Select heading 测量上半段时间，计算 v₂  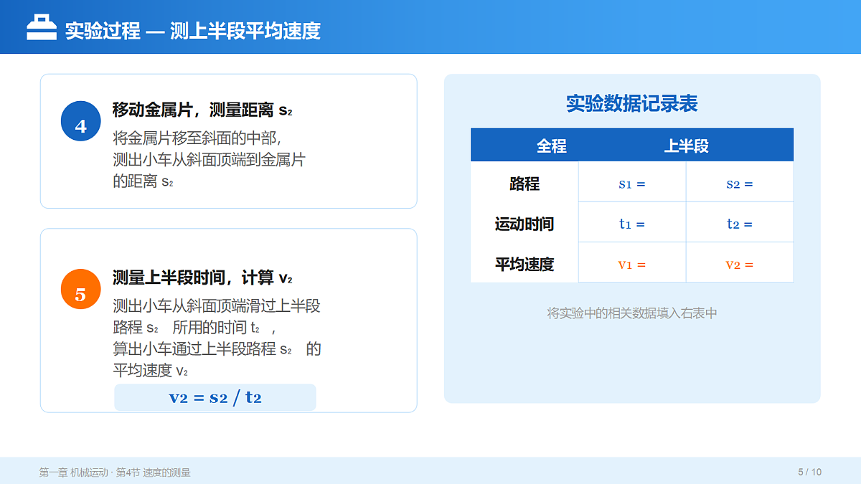[x=202, y=277]
